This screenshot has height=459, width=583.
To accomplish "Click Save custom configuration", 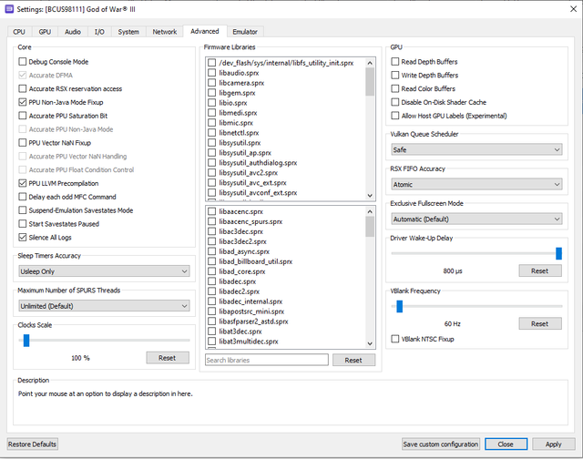I will click(x=441, y=444).
